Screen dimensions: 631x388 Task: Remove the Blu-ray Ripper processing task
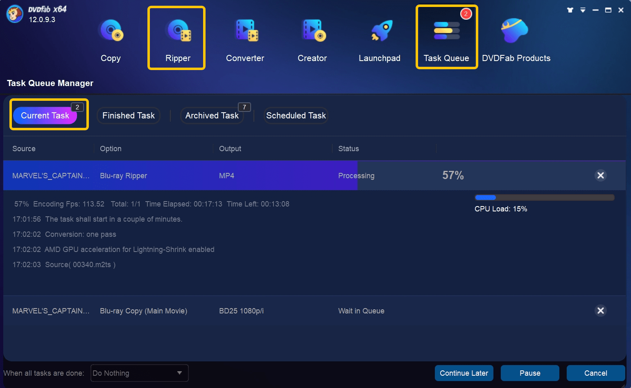[x=600, y=175]
